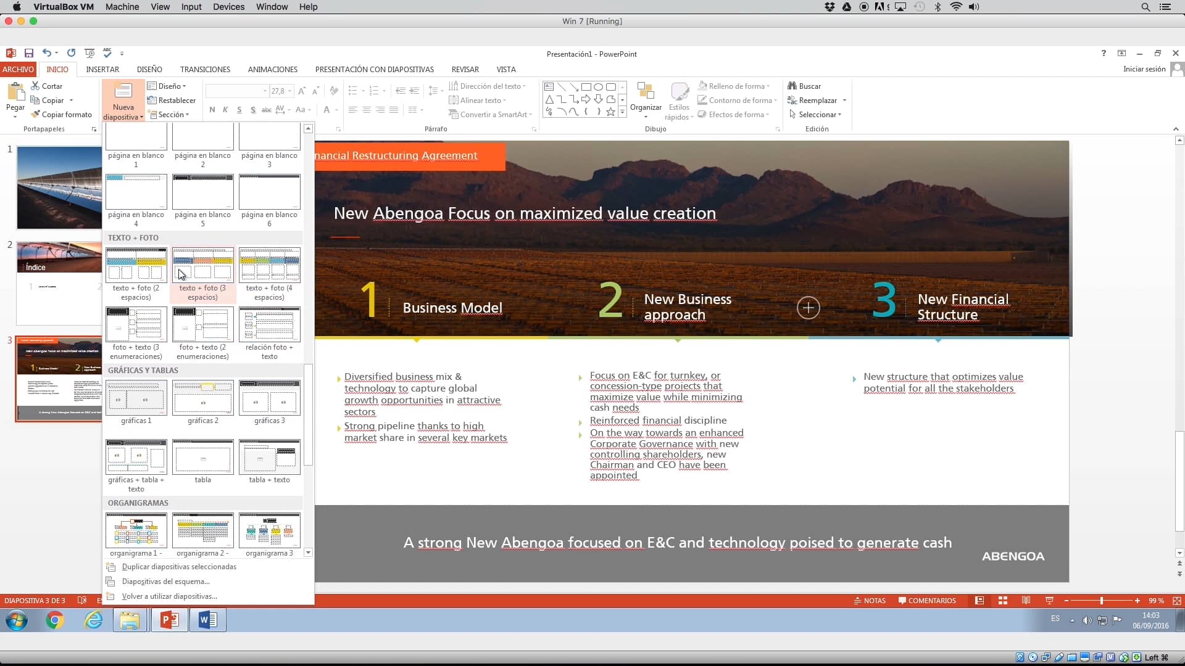
Task: Toggle bold formatting
Action: [212, 110]
